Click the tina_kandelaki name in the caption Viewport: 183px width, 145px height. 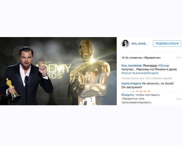(x=131, y=66)
